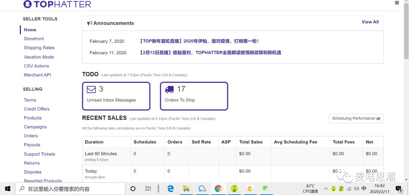This screenshot has width=409, height=195.
Task: Switch to Google Chrome in taskbar
Action: coord(219,189)
